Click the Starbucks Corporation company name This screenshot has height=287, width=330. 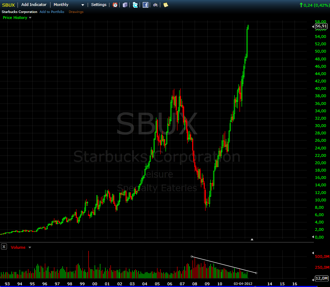click(19, 12)
